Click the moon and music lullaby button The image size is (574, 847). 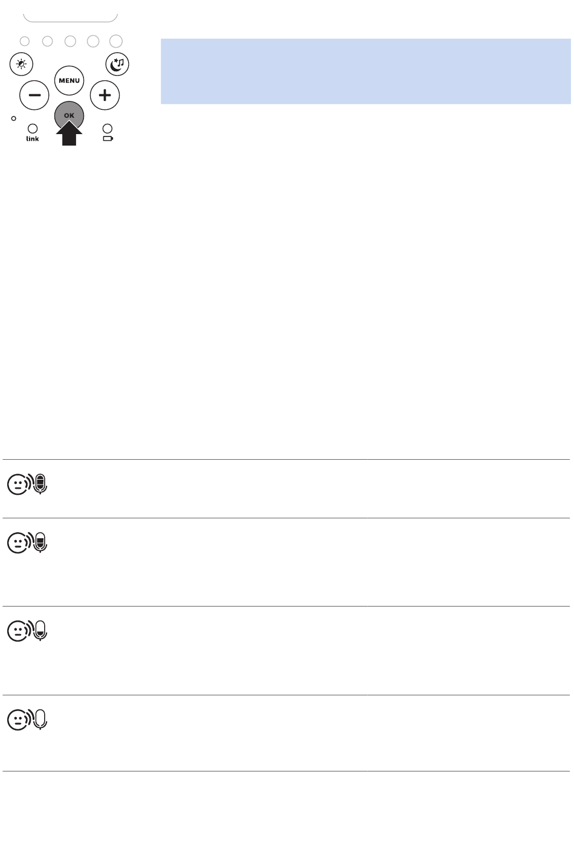[x=117, y=64]
